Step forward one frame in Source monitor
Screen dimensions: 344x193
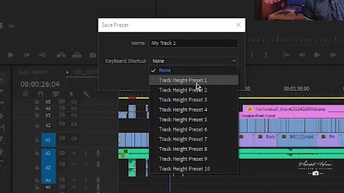coord(26,55)
